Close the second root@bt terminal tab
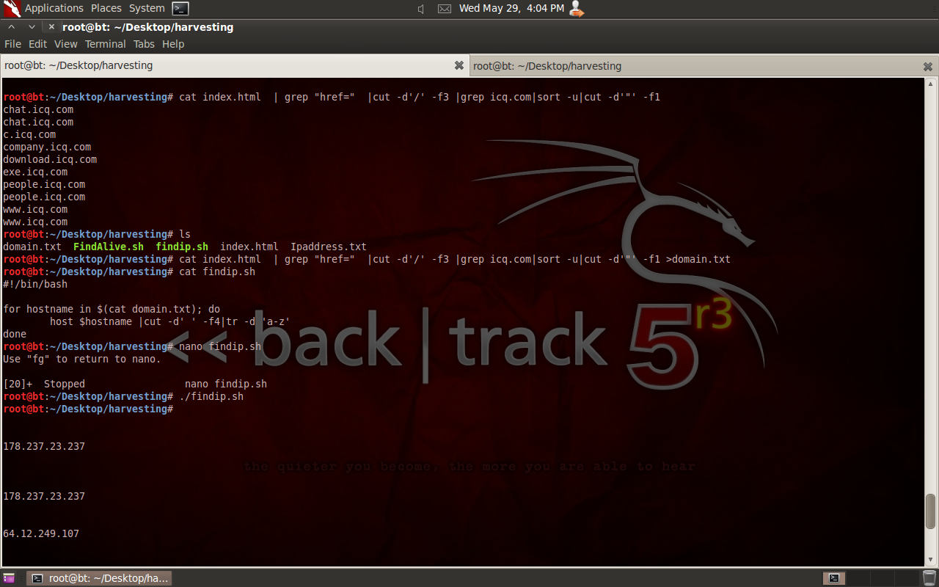Image resolution: width=939 pixels, height=587 pixels. pos(928,66)
